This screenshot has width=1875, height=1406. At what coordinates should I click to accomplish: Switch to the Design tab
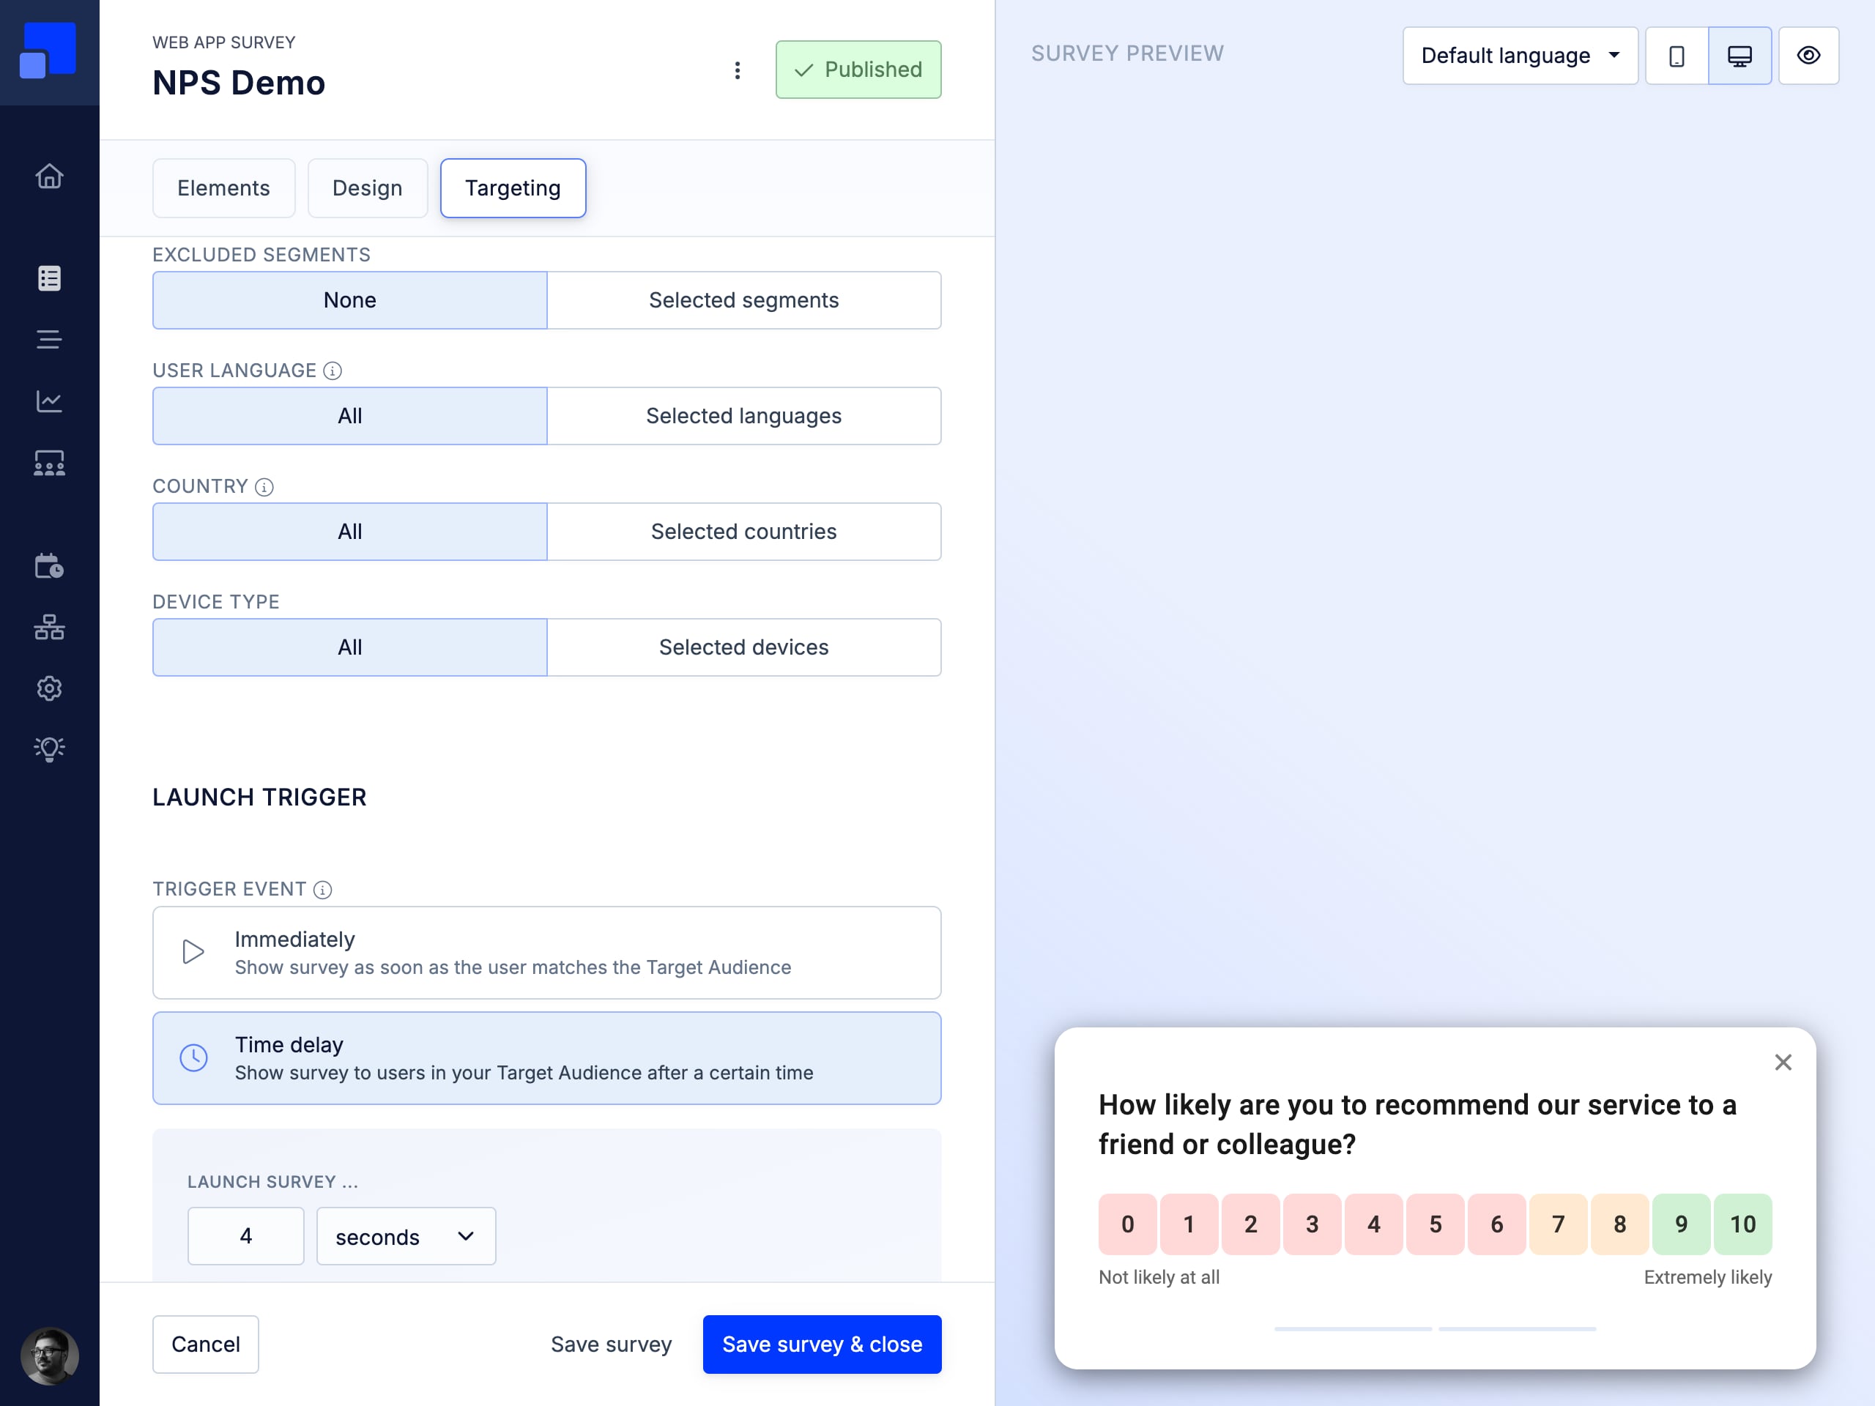coord(367,188)
